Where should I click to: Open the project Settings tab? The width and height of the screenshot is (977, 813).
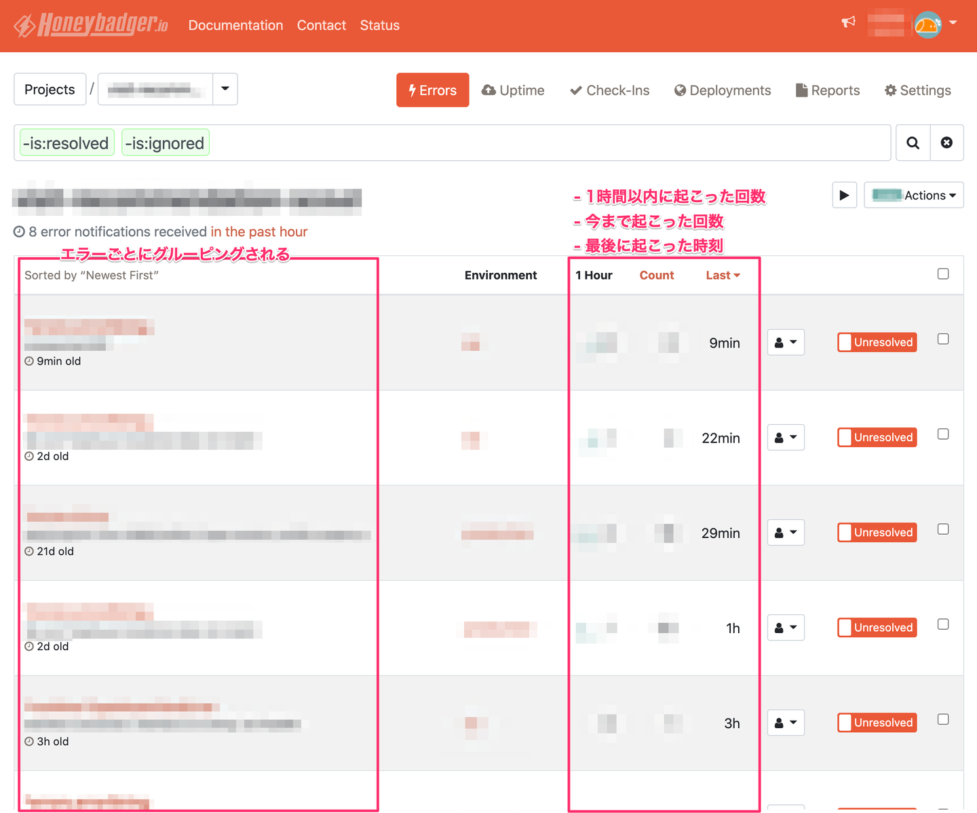[918, 90]
